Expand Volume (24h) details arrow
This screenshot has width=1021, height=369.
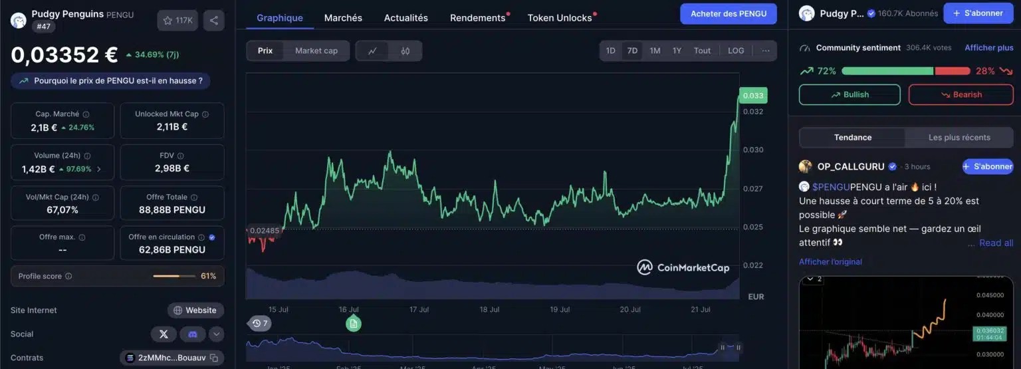coord(99,169)
